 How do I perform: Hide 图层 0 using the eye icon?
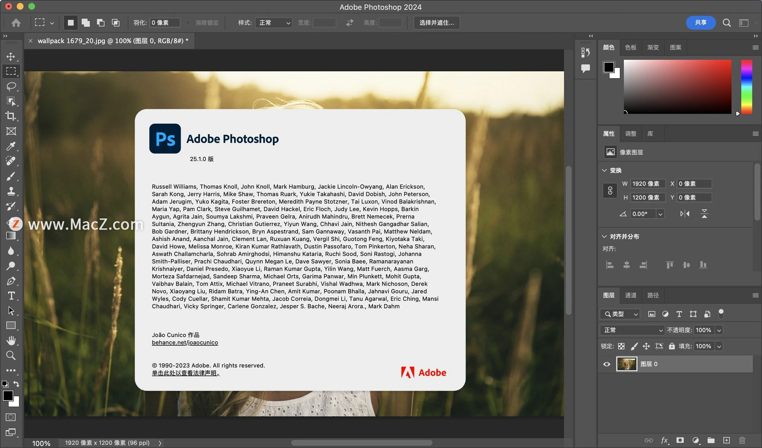tap(606, 364)
